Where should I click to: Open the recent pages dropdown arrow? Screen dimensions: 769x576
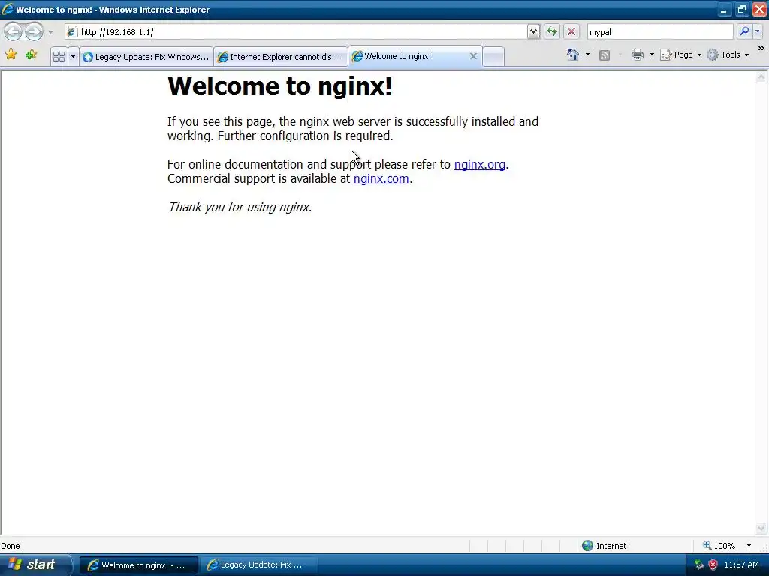[50, 32]
